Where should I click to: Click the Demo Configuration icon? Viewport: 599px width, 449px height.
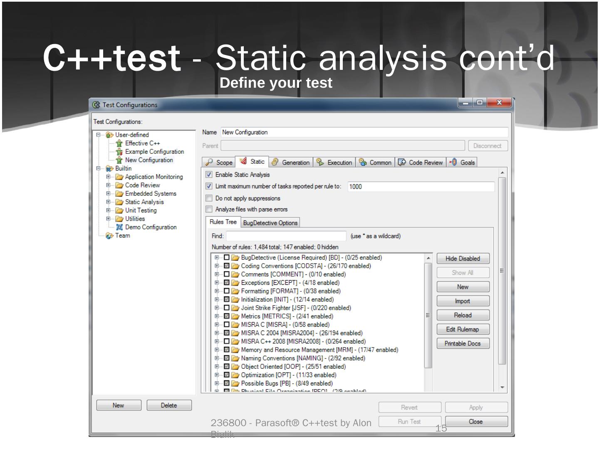[119, 227]
